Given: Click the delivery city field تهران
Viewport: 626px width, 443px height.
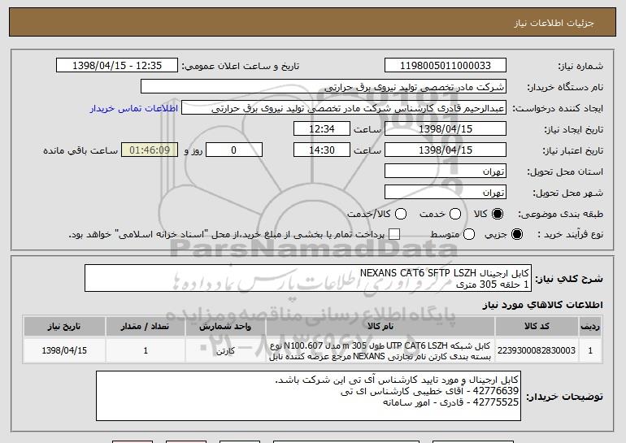Looking at the screenshot, I should 446,193.
